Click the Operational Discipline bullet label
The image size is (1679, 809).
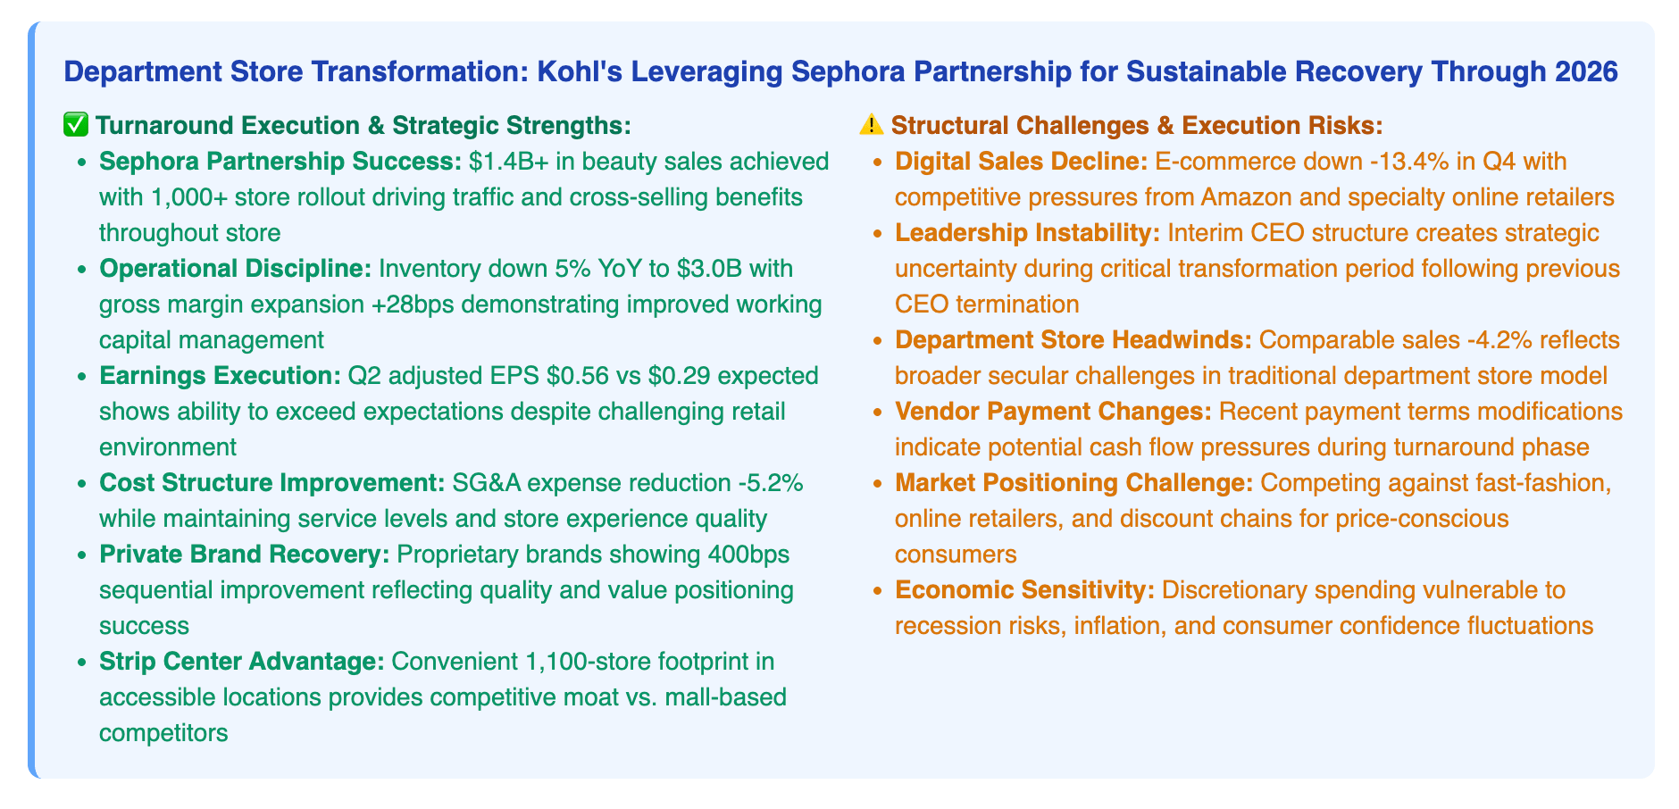click(x=236, y=269)
